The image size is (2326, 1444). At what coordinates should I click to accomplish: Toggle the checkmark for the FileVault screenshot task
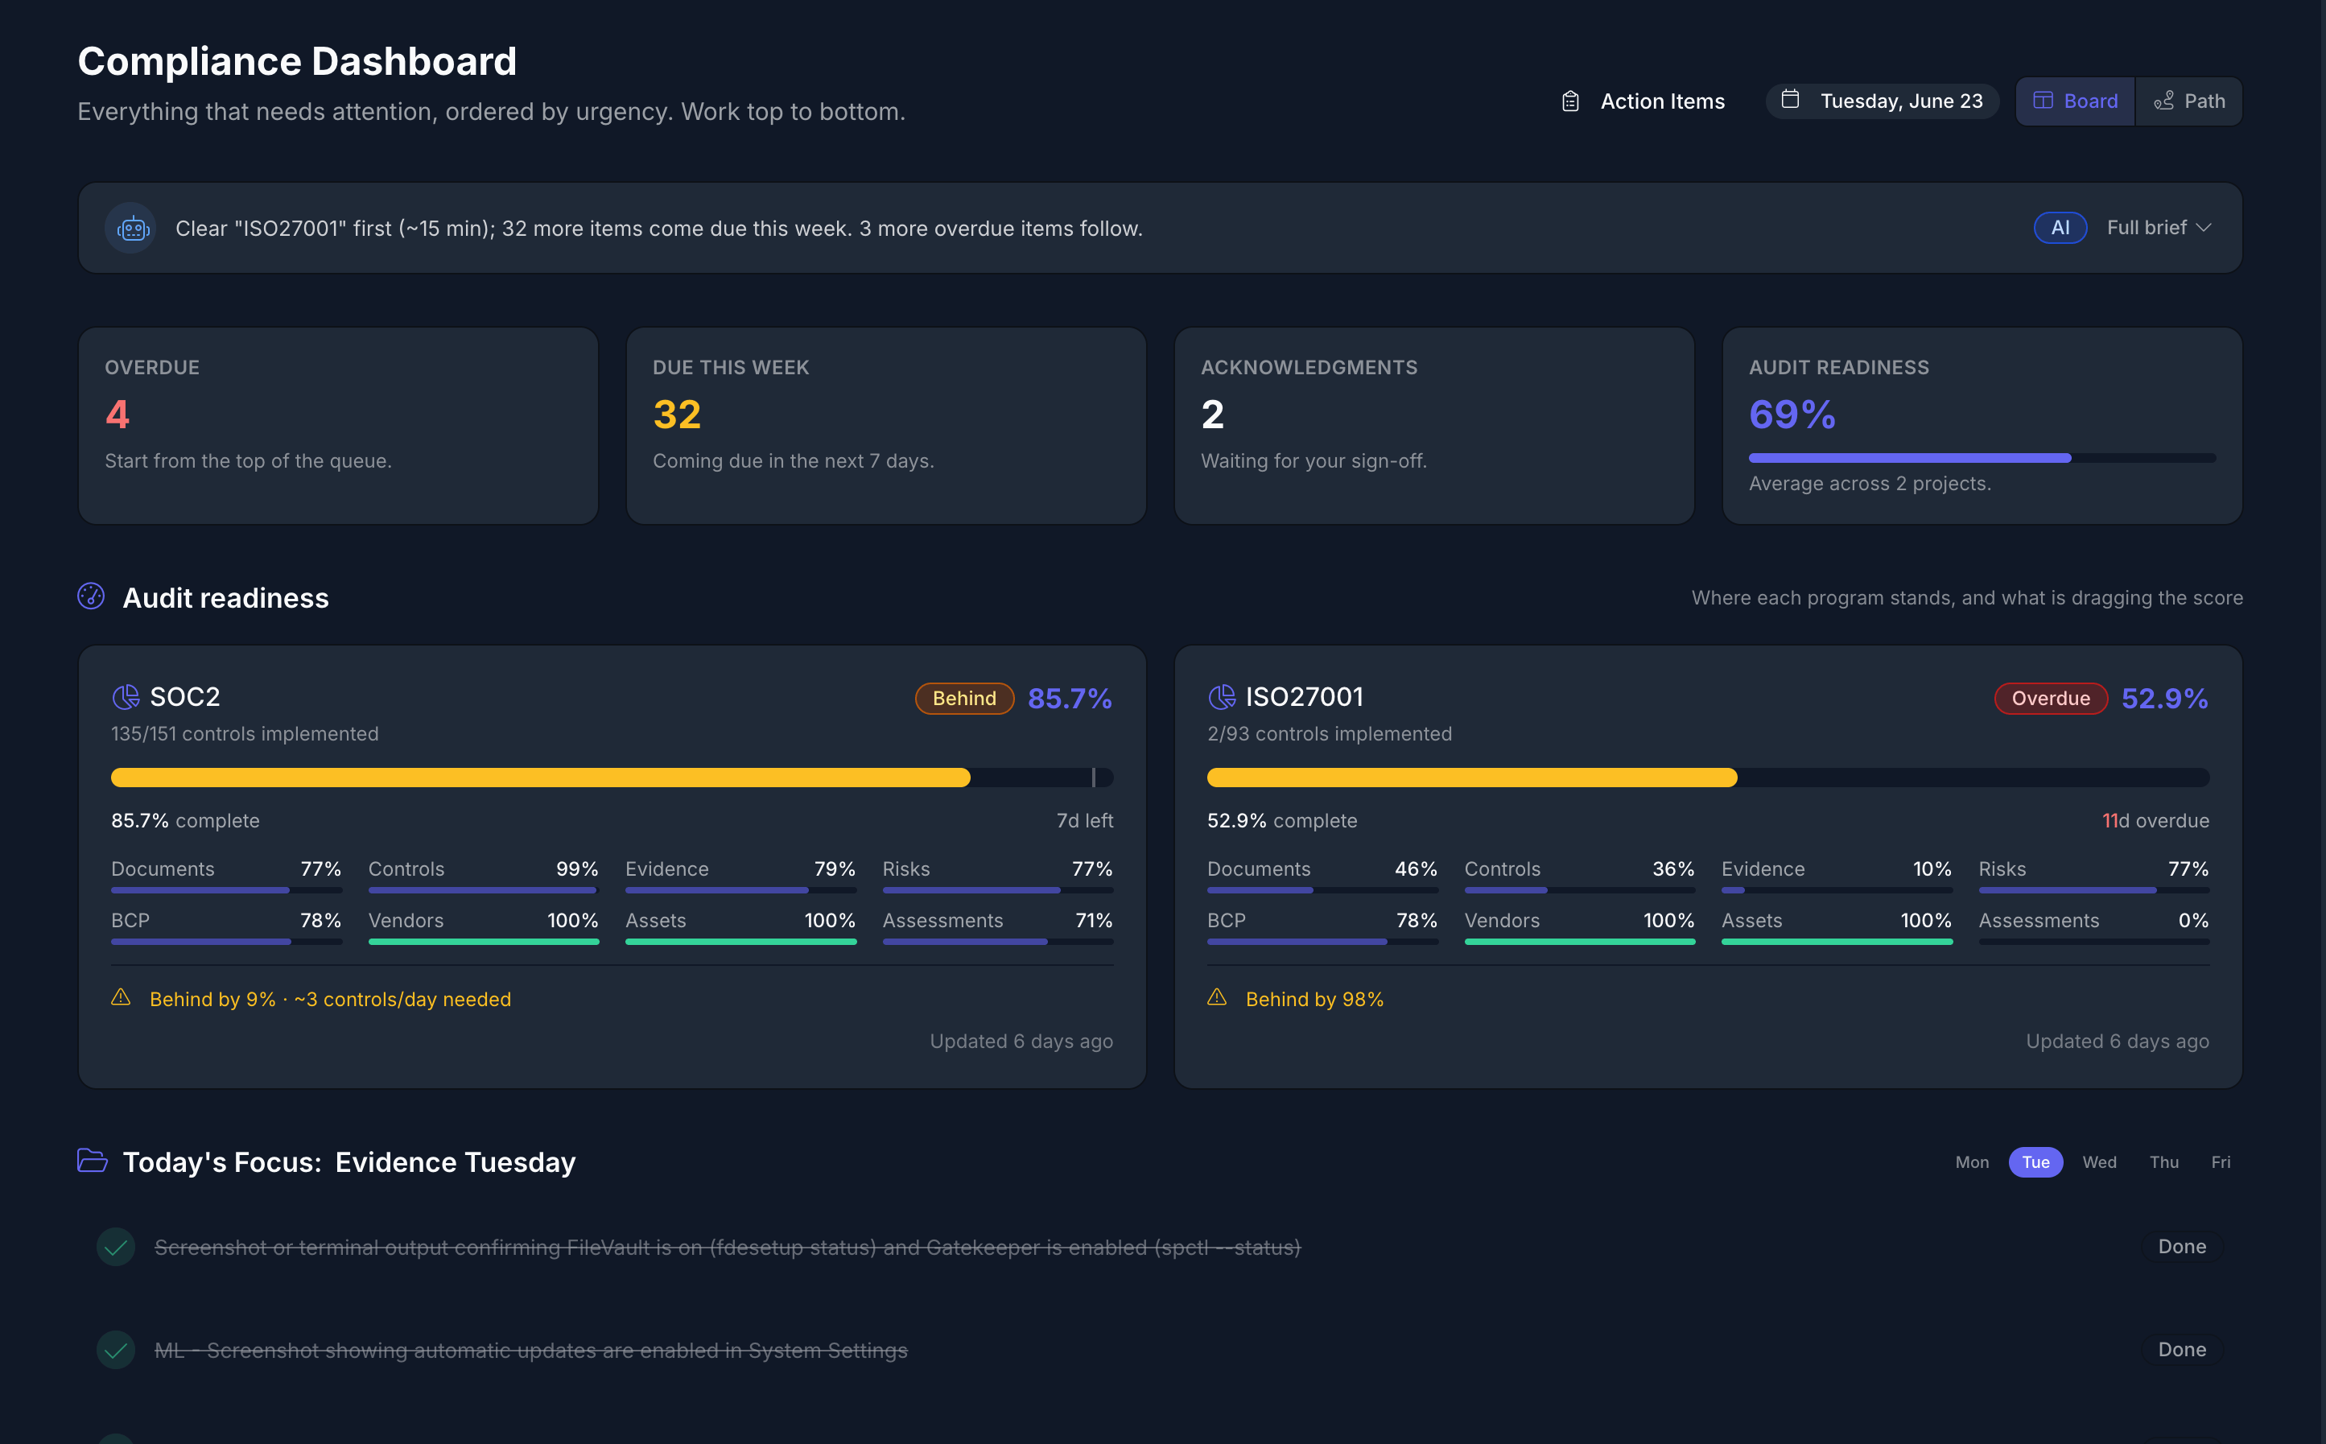pos(116,1246)
